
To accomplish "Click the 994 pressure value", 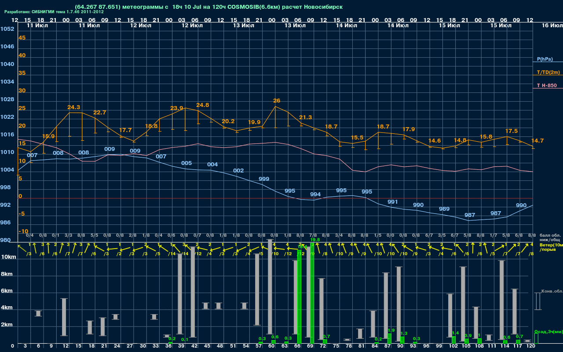I will [x=315, y=194].
